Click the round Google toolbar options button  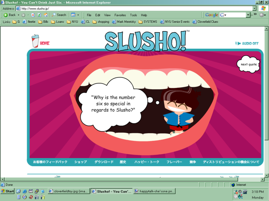[x=263, y=15]
